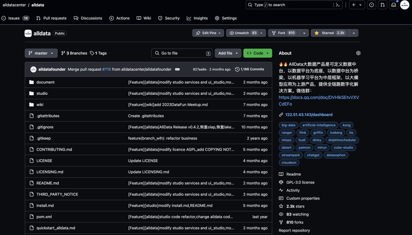412x235 pixels.
Task: Click the Go to file search field
Action: coord(182,53)
